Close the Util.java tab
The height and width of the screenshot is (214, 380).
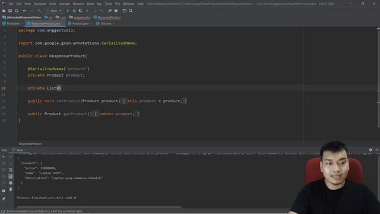(113, 24)
